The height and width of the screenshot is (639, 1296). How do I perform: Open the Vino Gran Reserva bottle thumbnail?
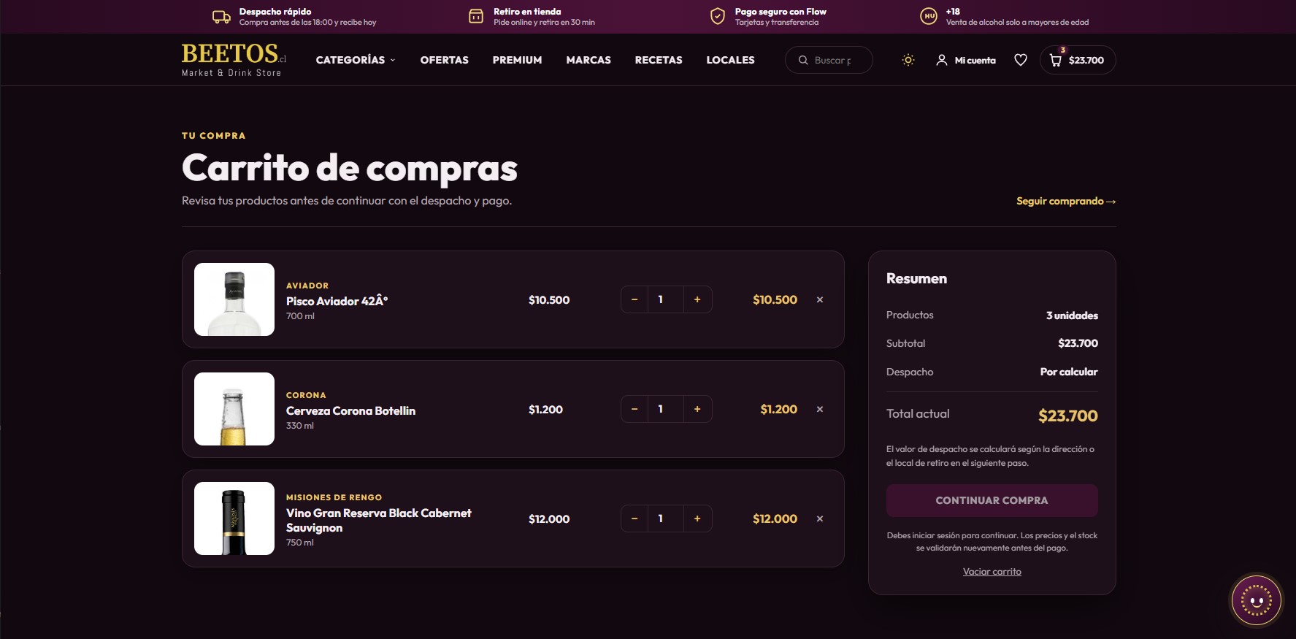pos(234,519)
